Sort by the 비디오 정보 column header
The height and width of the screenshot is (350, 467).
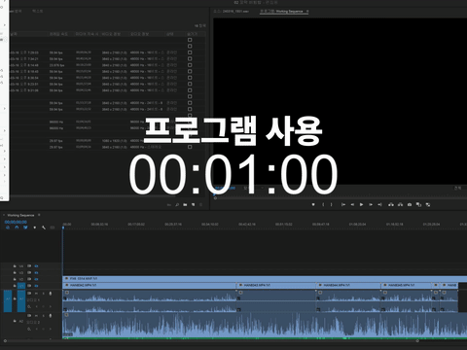[111, 34]
